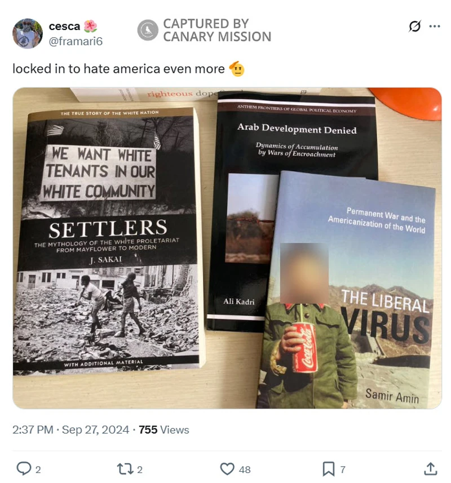Image resolution: width=451 pixels, height=483 pixels.
Task: Click the Grok slashed-circle icon
Action: coord(415,26)
